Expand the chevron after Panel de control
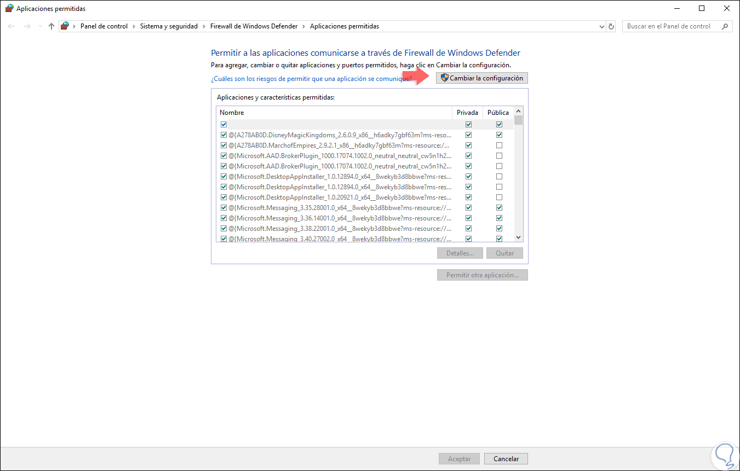740x471 pixels. (x=134, y=26)
